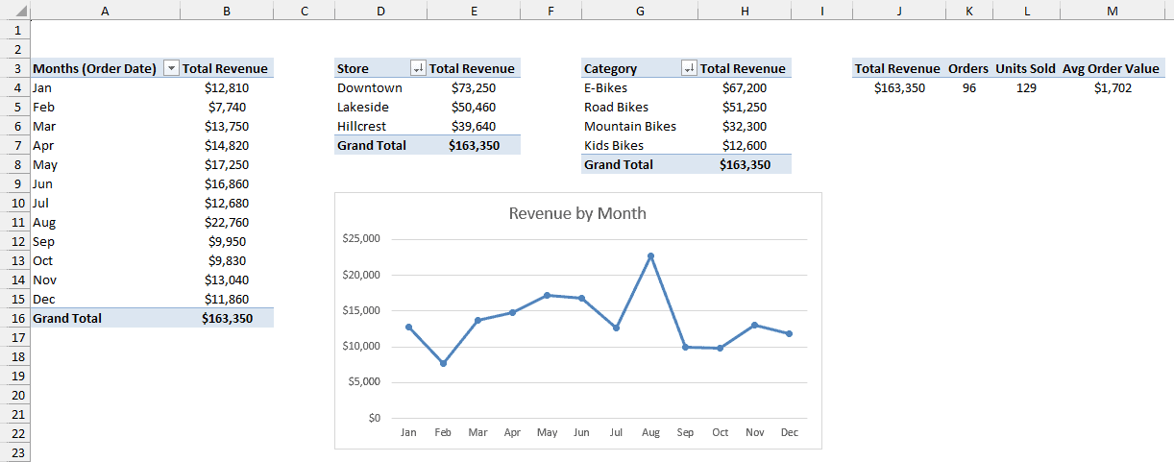Select the Kids Bikes category cell
The image size is (1174, 462).
(640, 145)
